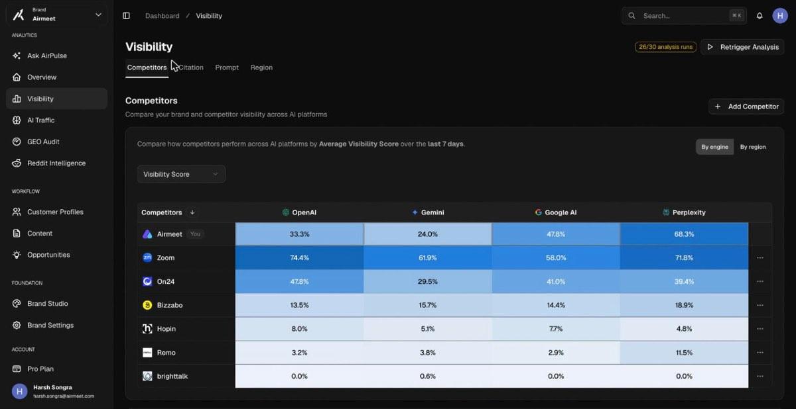
Task: Click the Remo logo icon
Action: pyautogui.click(x=147, y=353)
